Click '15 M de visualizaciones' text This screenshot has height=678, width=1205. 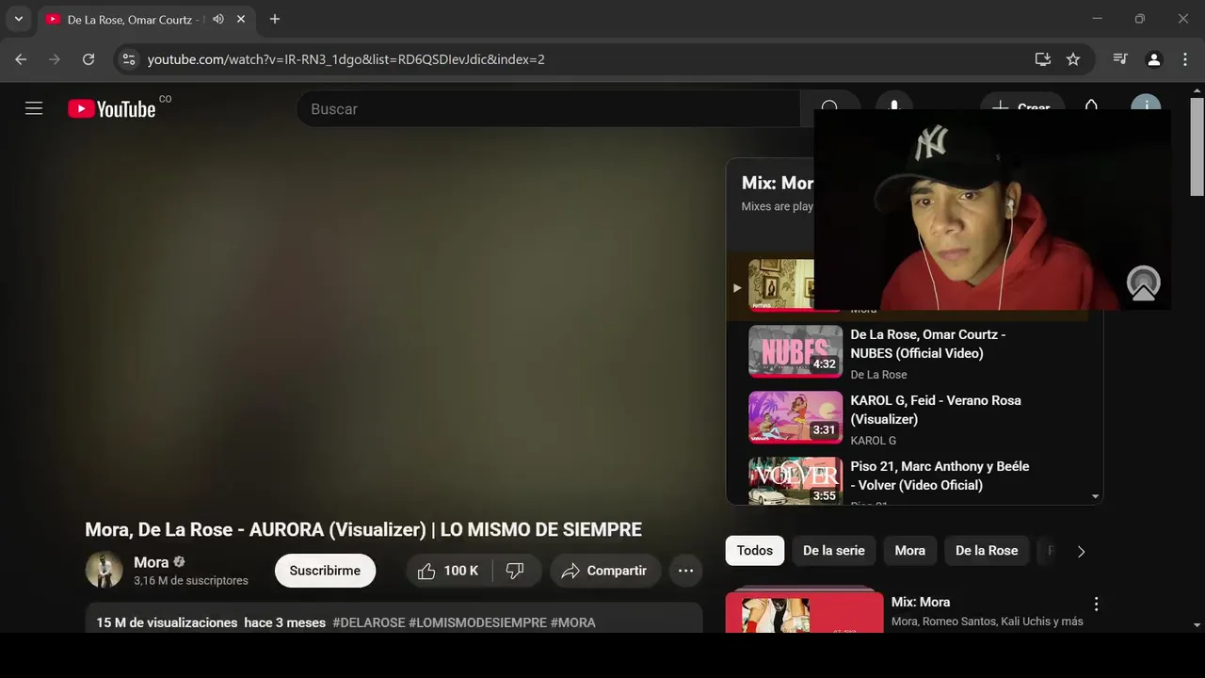click(167, 622)
